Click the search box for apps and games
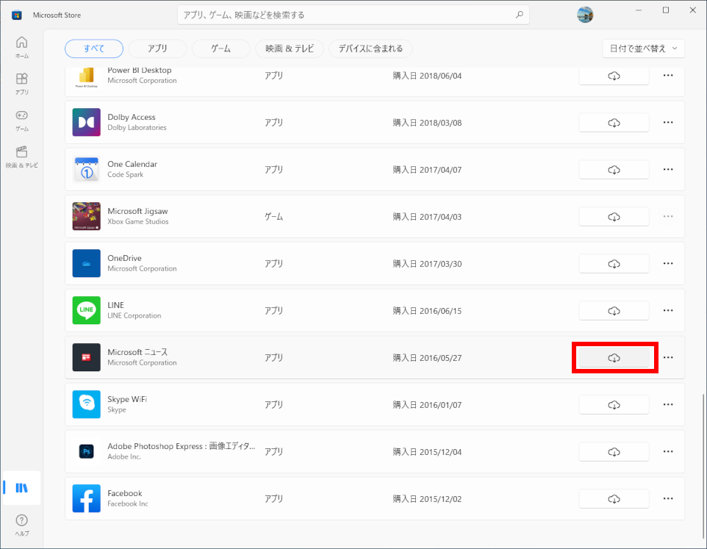This screenshot has width=707, height=549. point(353,15)
